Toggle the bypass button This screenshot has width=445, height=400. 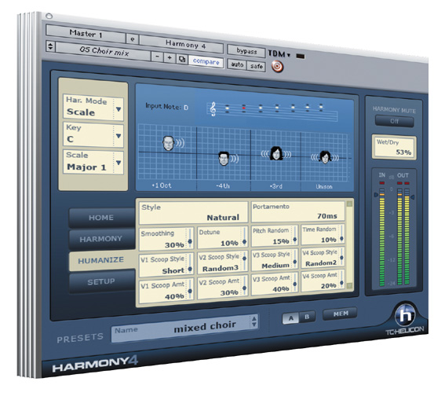(x=246, y=51)
